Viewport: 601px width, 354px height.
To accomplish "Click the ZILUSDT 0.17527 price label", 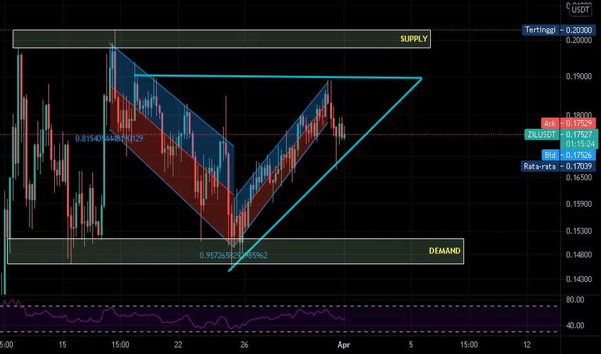I will click(560, 135).
